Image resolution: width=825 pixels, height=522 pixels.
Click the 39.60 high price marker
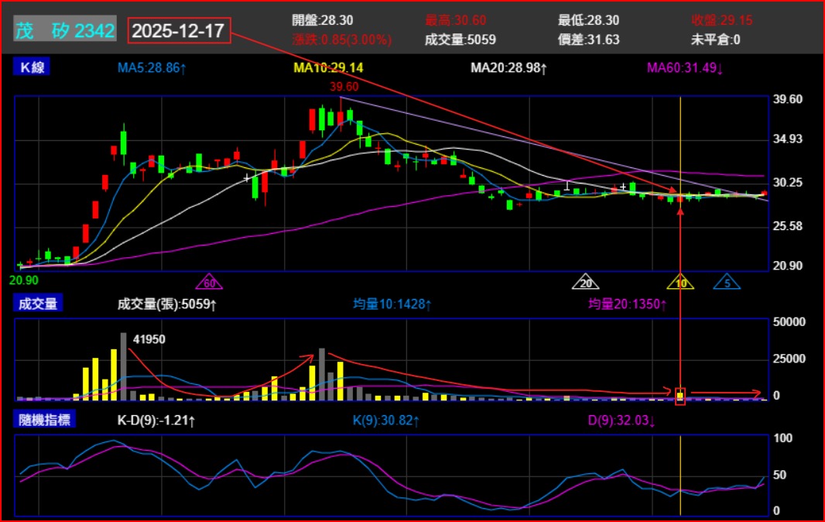click(344, 86)
